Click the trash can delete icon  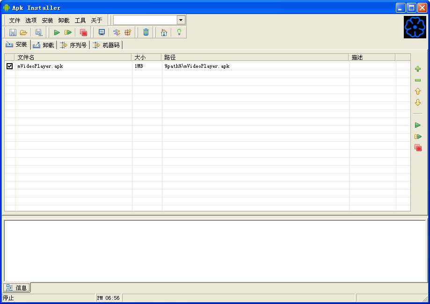(146, 32)
